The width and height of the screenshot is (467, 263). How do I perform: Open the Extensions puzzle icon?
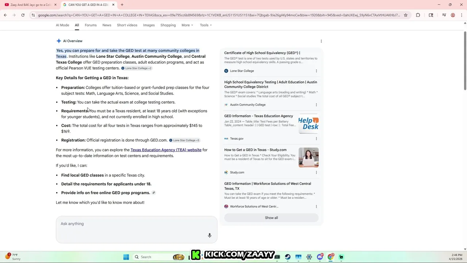(x=418, y=15)
